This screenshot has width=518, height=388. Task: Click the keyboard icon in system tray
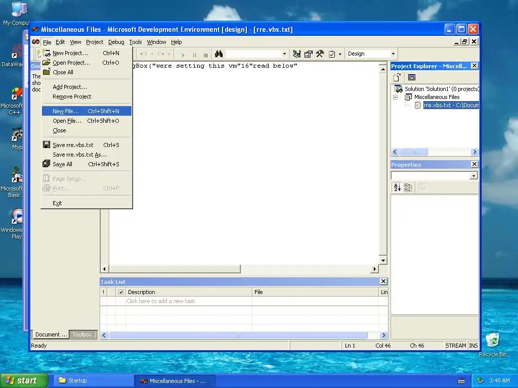click(461, 381)
